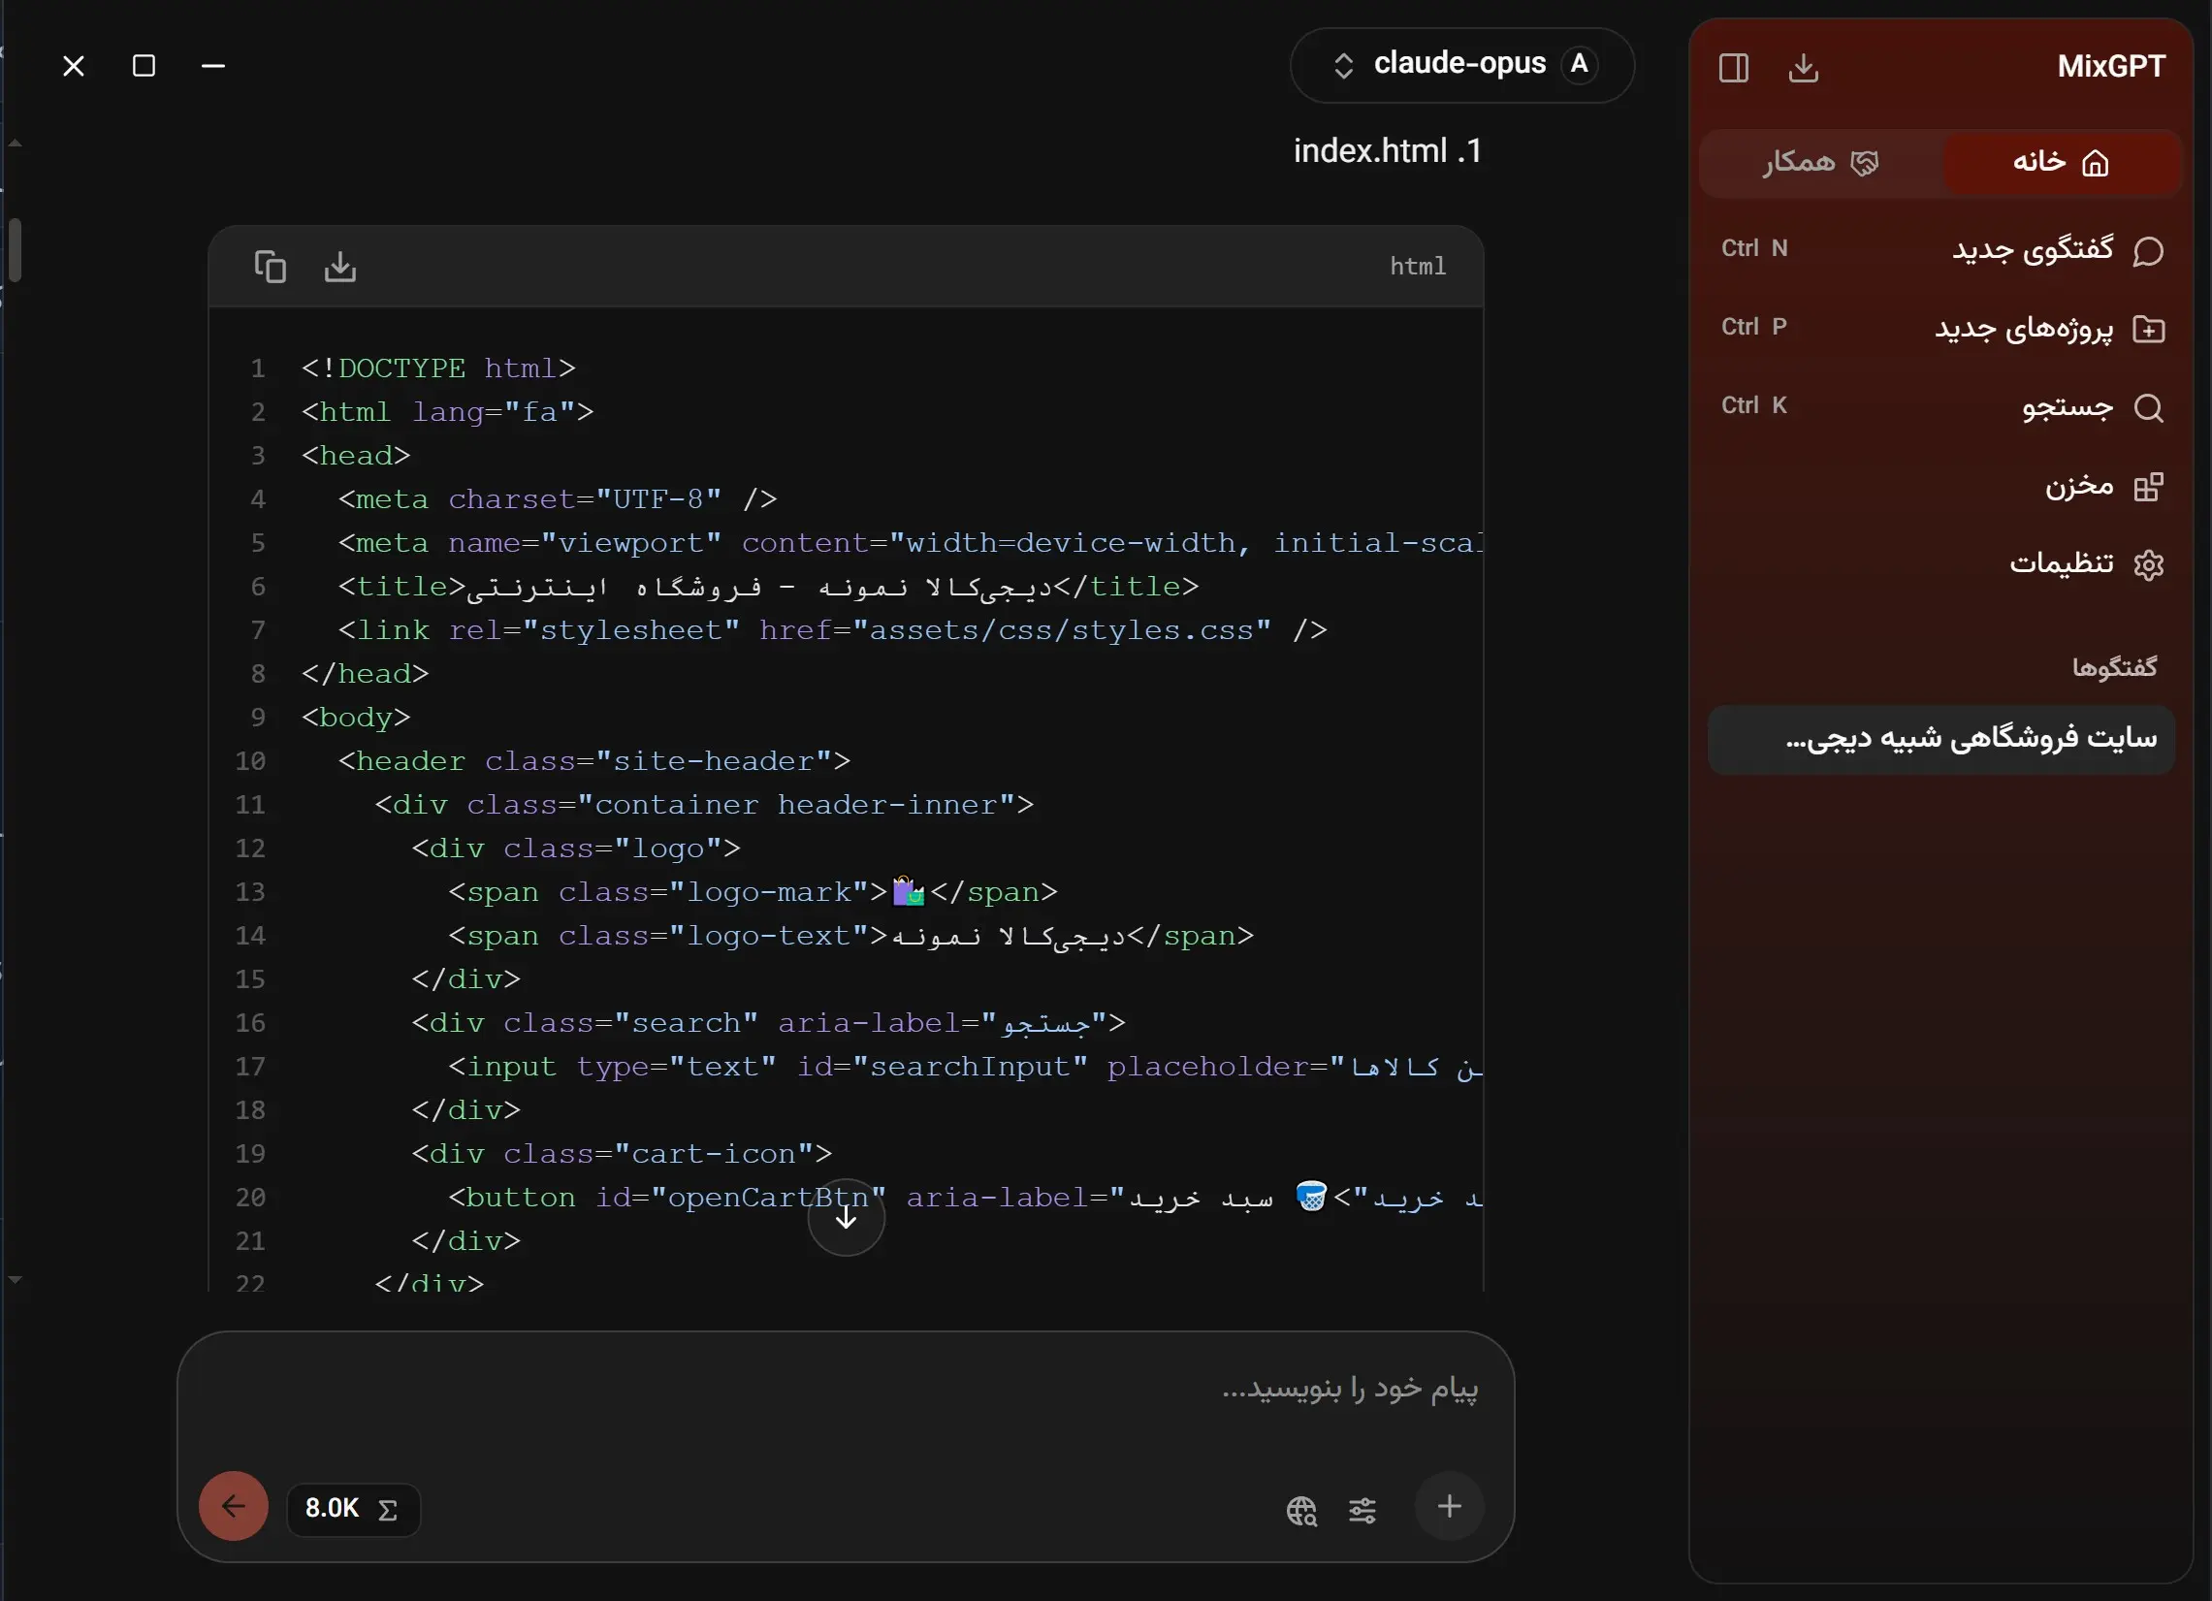Minimize the window

[212, 66]
